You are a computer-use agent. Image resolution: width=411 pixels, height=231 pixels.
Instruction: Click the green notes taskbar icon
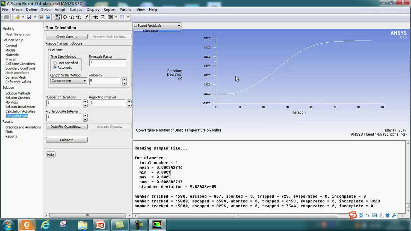pyautogui.click(x=120, y=225)
